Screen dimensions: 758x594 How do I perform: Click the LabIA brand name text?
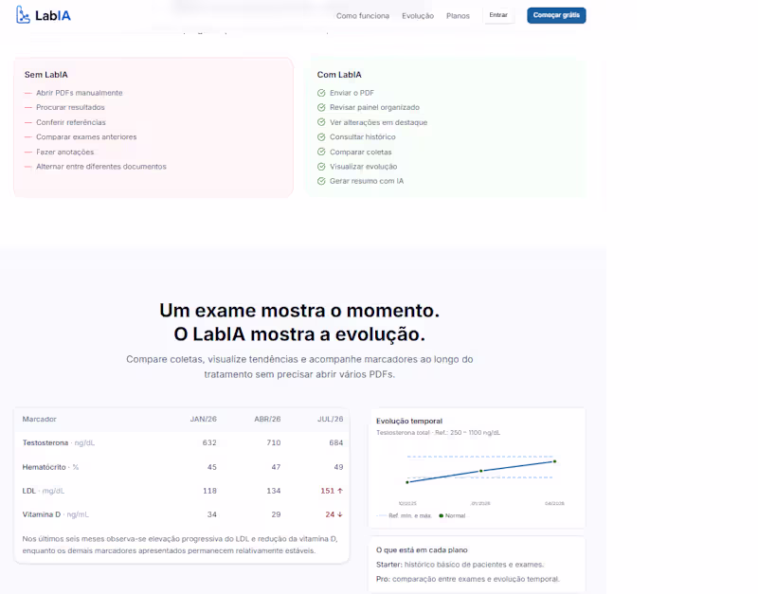pos(53,15)
